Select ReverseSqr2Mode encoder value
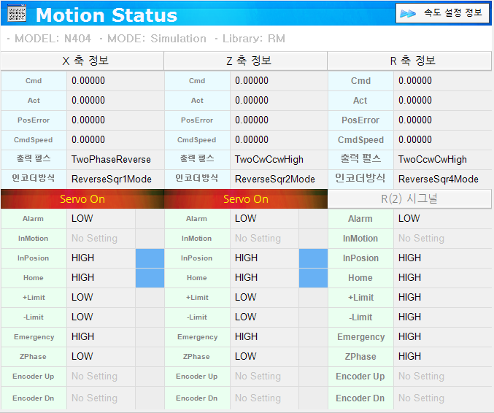 tap(275, 180)
